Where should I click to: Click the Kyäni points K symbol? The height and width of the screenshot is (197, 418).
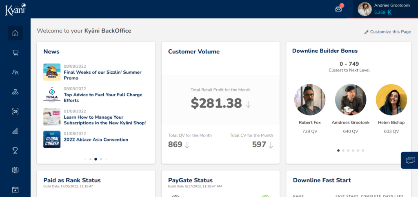(x=389, y=12)
